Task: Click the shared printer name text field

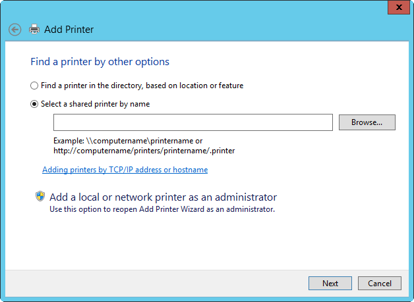Action: [192, 122]
